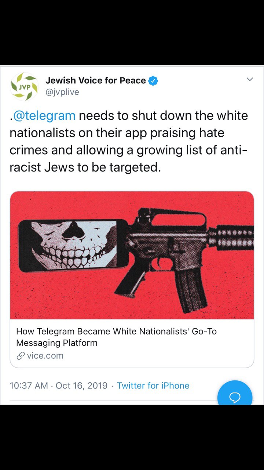Open the @telegram mention
Screen dimensions: 264x470
[x=44, y=116]
